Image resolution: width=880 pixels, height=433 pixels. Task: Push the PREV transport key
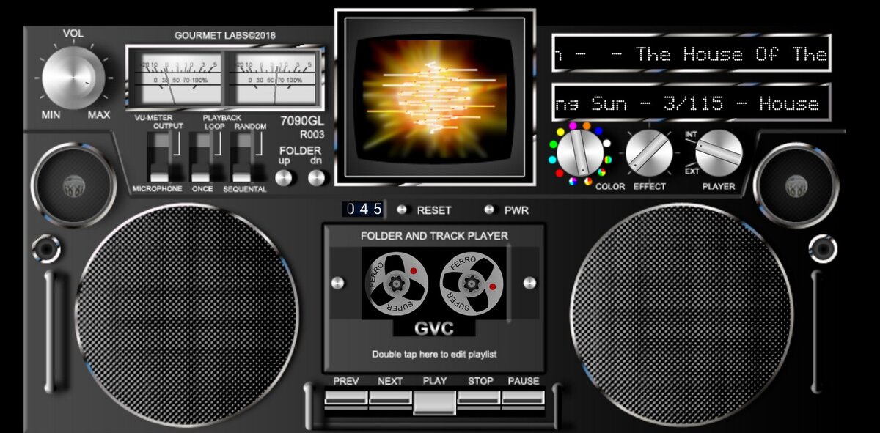point(346,398)
